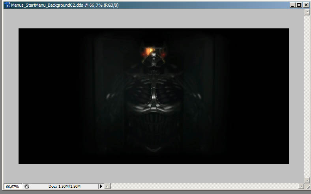Click the status bar preview icon beside zoom field
This screenshot has width=311, height=194.
coord(27,187)
